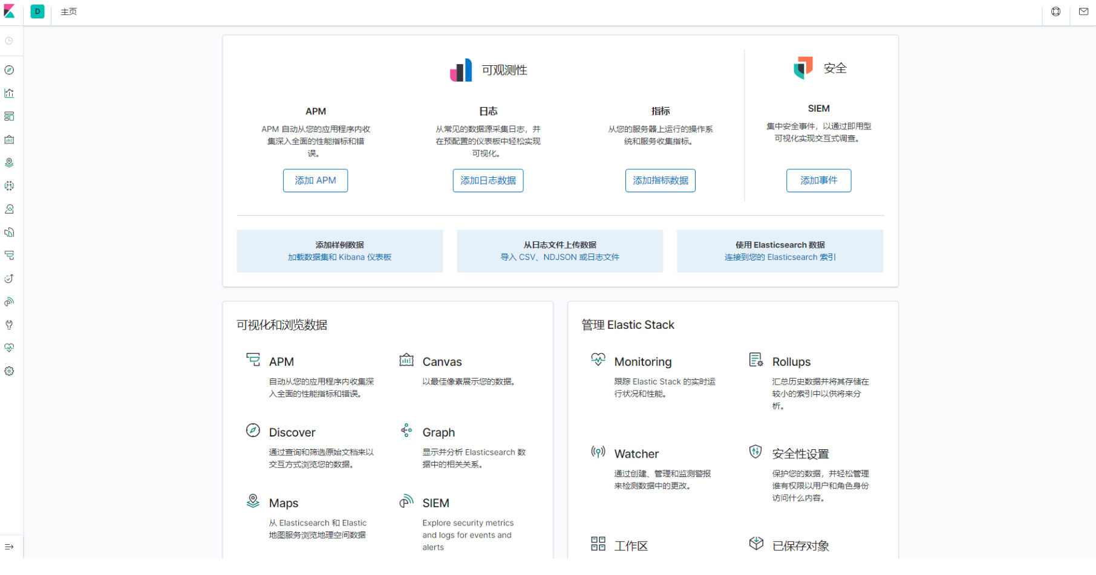Open Machine Learning icon in sidebar
This screenshot has height=575, width=1096.
9,186
